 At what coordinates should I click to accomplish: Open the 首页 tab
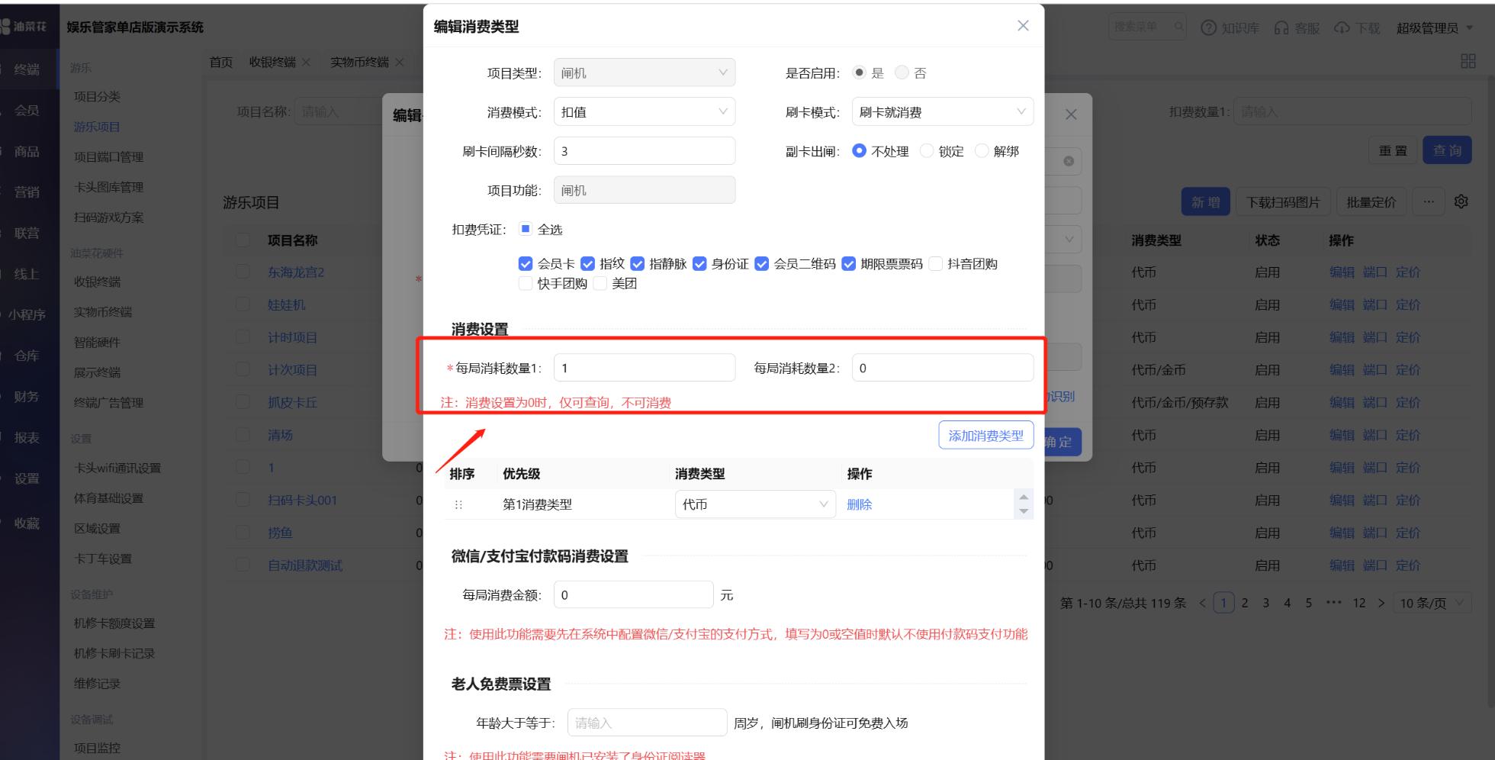tap(221, 62)
